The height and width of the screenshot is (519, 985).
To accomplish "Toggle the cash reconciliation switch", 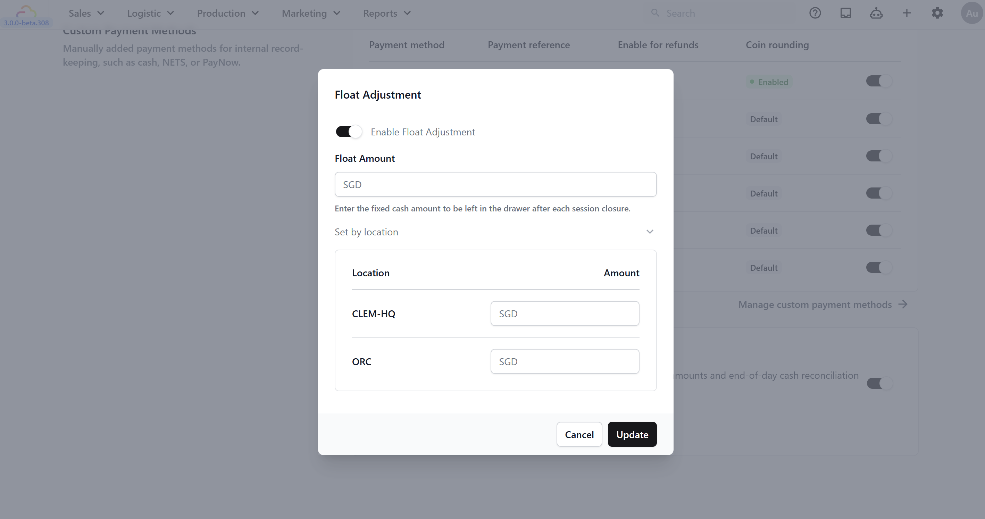I will coord(879,383).
